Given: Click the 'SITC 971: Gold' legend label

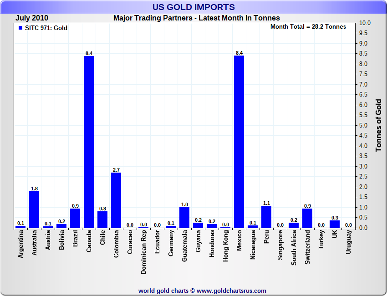Looking at the screenshot, I should 46,28.
